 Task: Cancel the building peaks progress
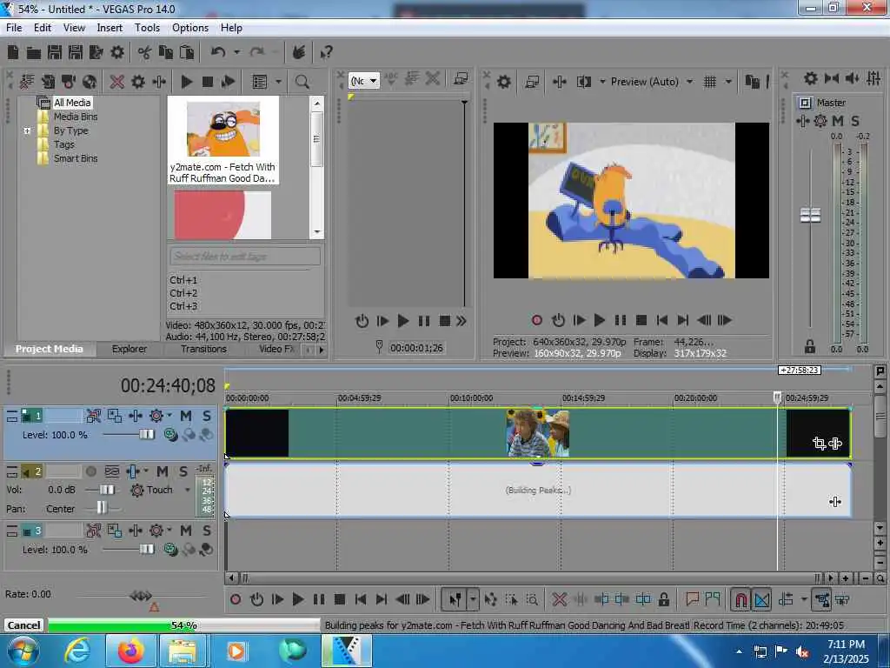click(23, 625)
